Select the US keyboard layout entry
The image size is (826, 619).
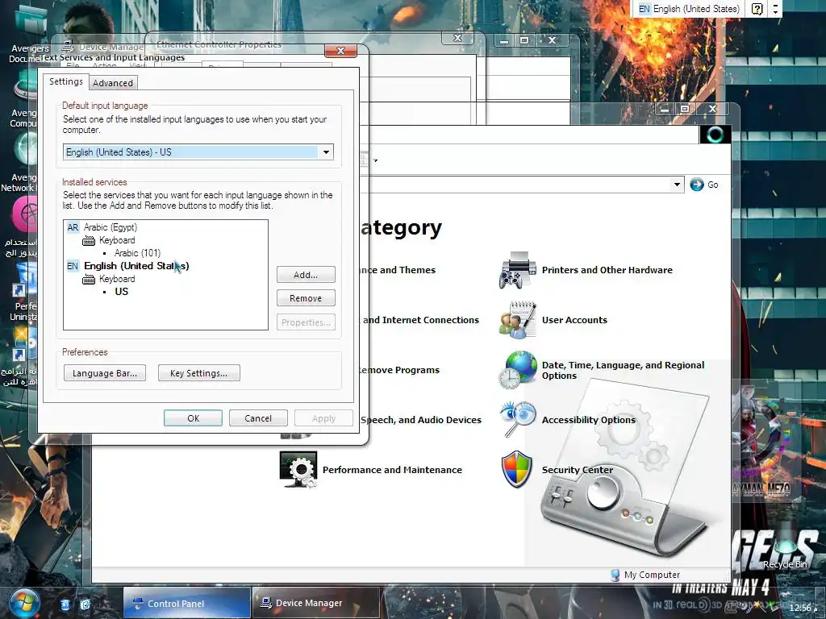[122, 292]
